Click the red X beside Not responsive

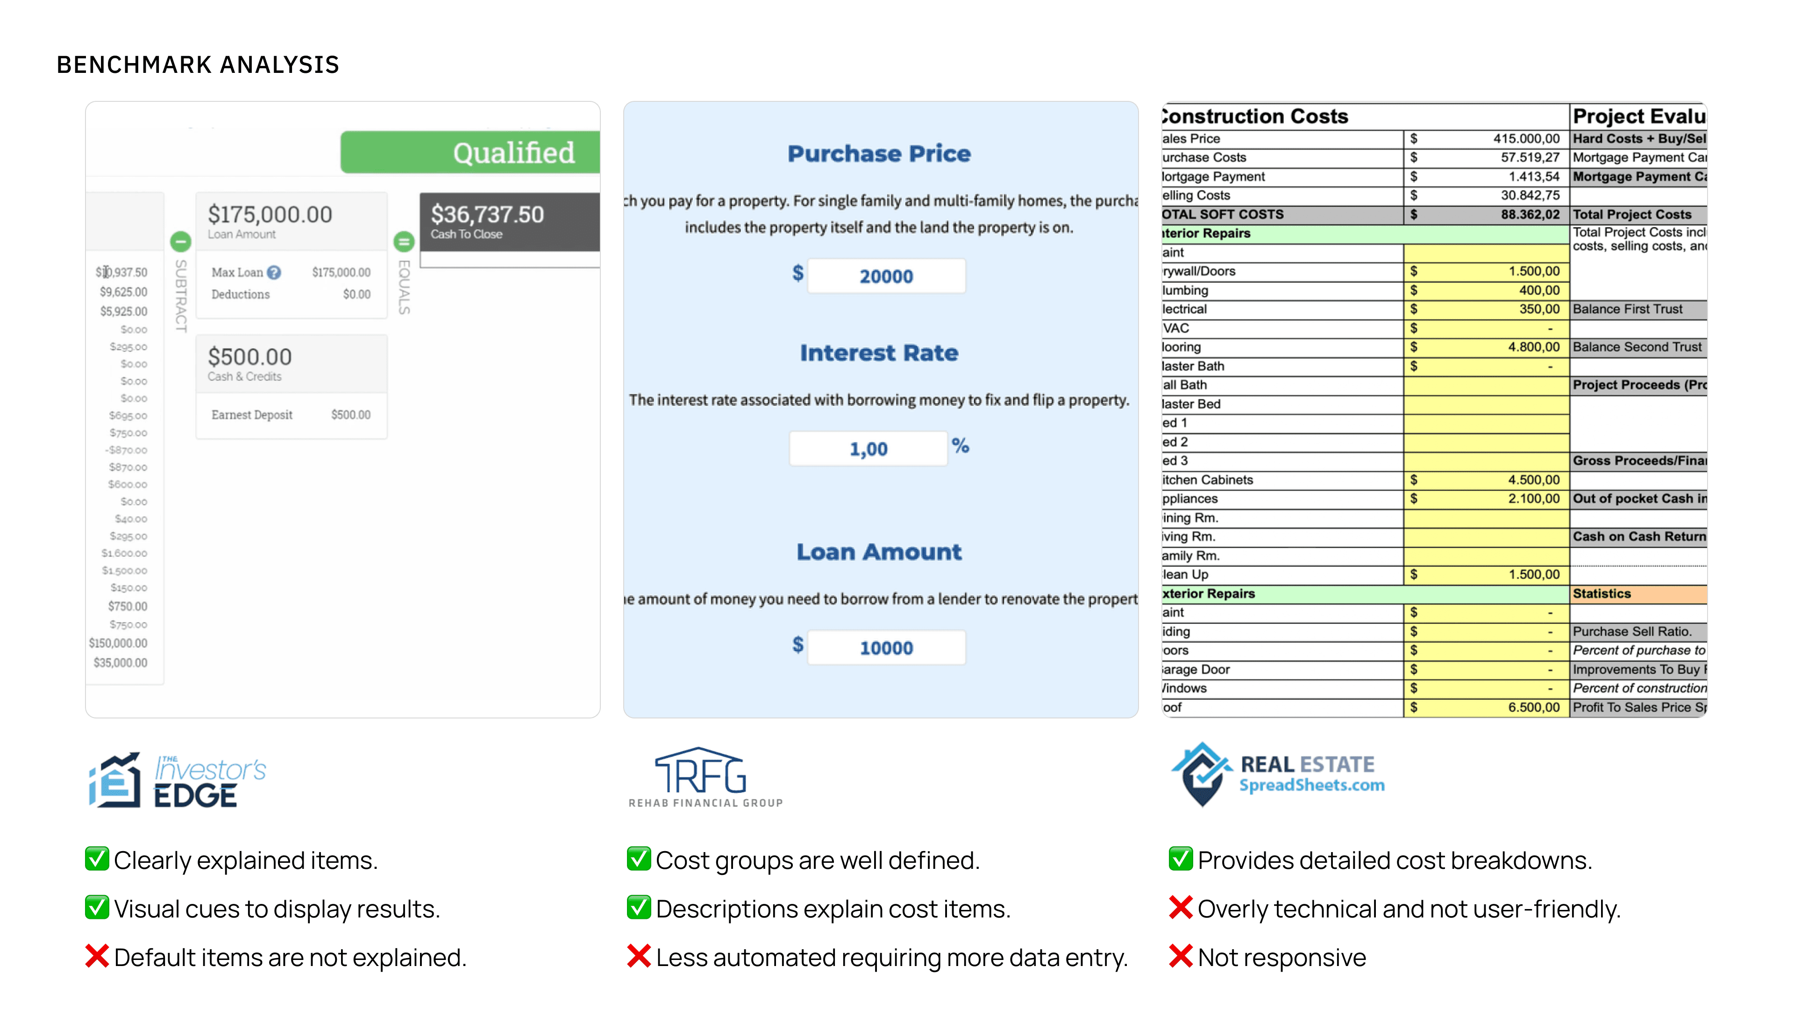1181,957
